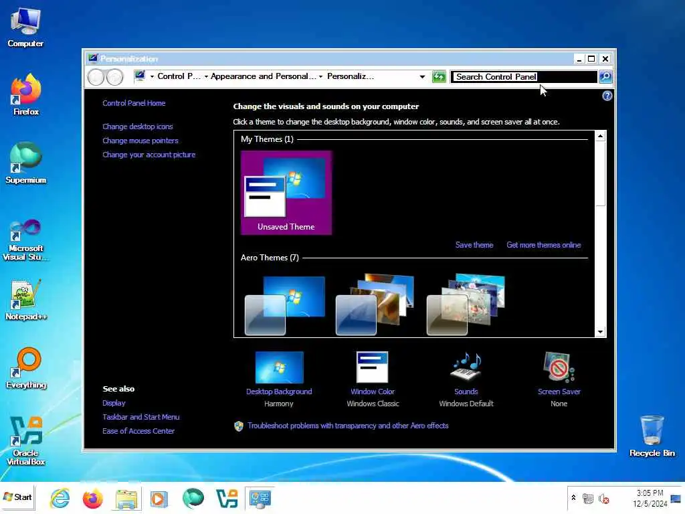Open VirtualBox from taskbar

227,498
